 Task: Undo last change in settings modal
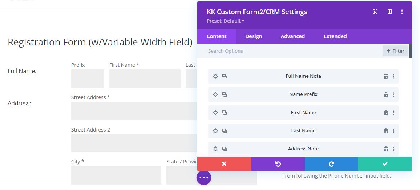278,164
